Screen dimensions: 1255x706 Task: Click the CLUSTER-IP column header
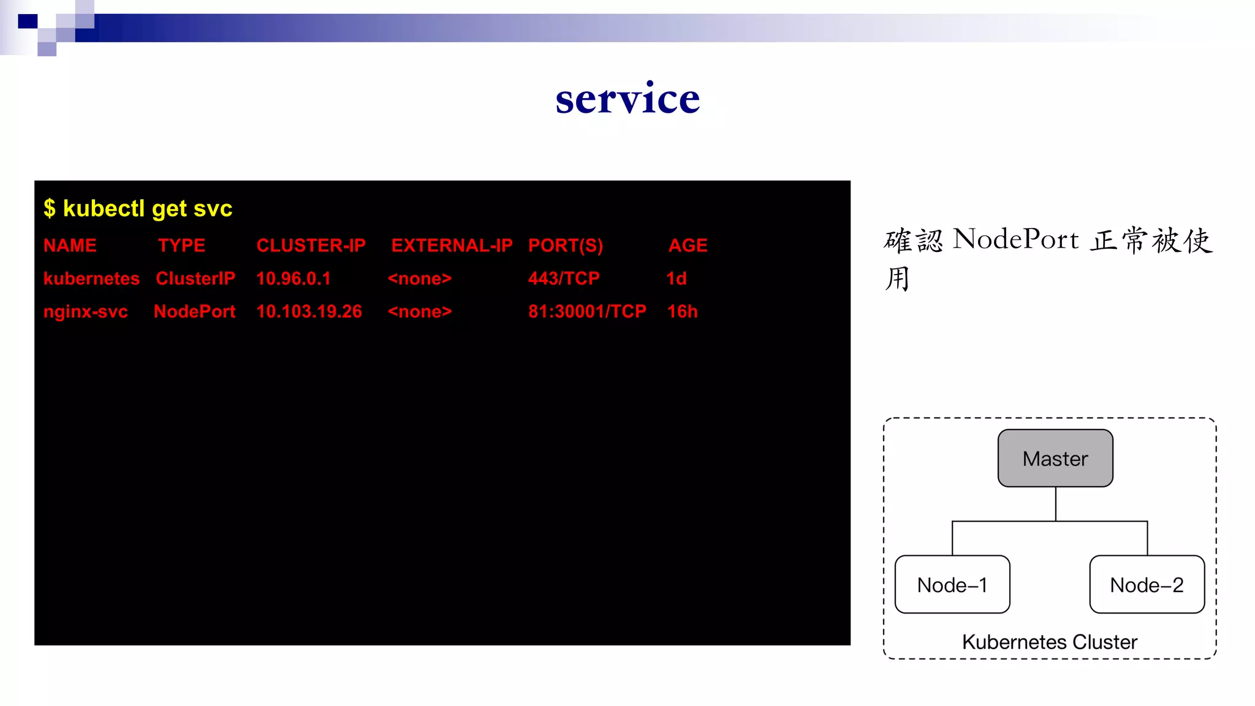(x=311, y=245)
